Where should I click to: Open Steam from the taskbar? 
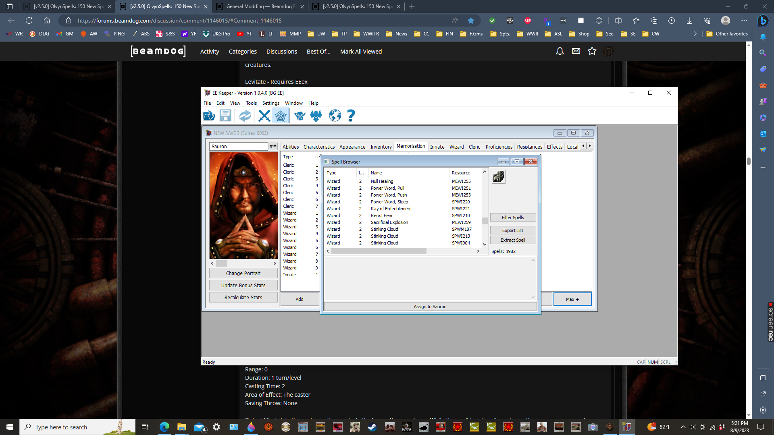click(372, 427)
